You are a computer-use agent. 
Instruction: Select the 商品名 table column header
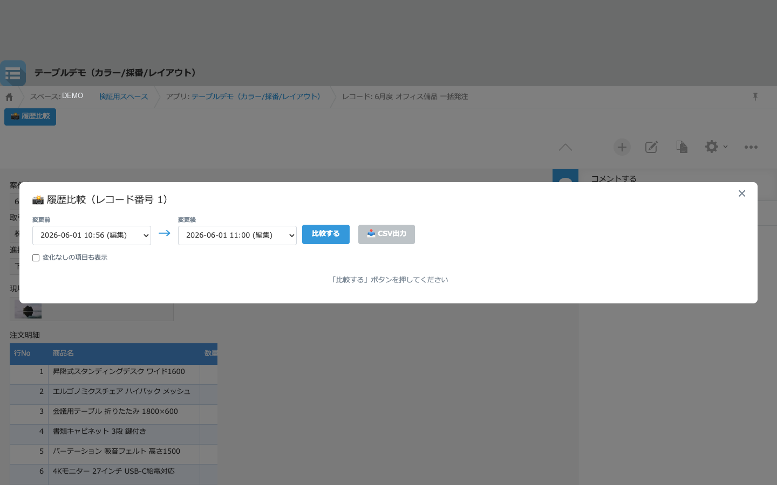[x=124, y=354]
